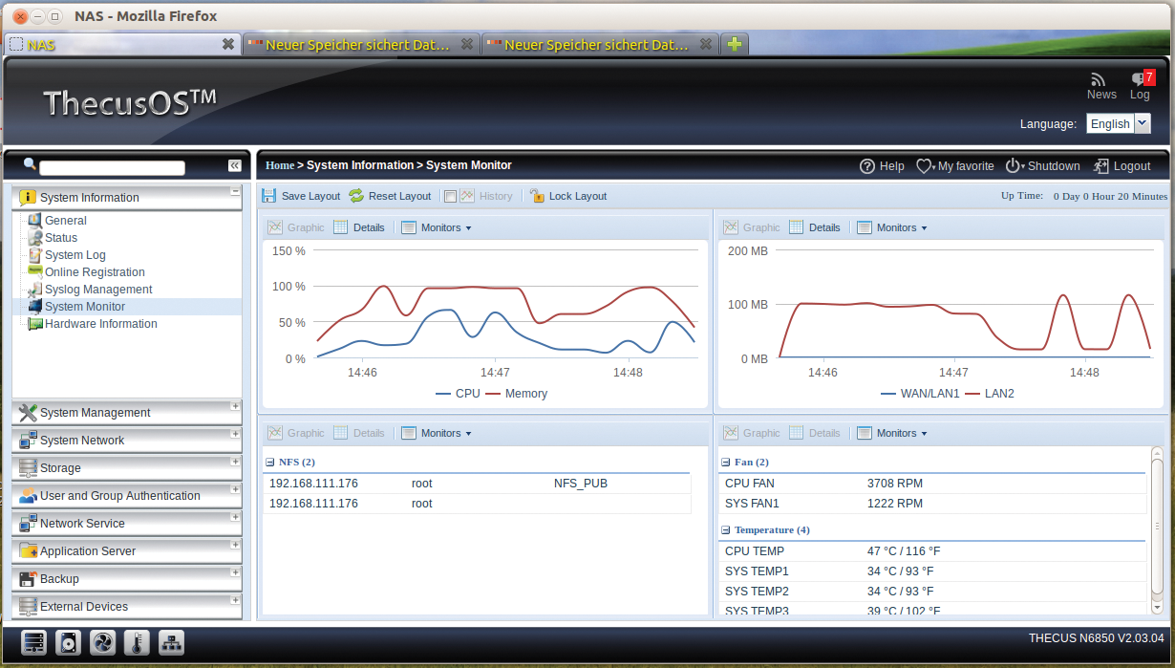
Task: Switch to the NAS browser tab
Action: (115, 44)
